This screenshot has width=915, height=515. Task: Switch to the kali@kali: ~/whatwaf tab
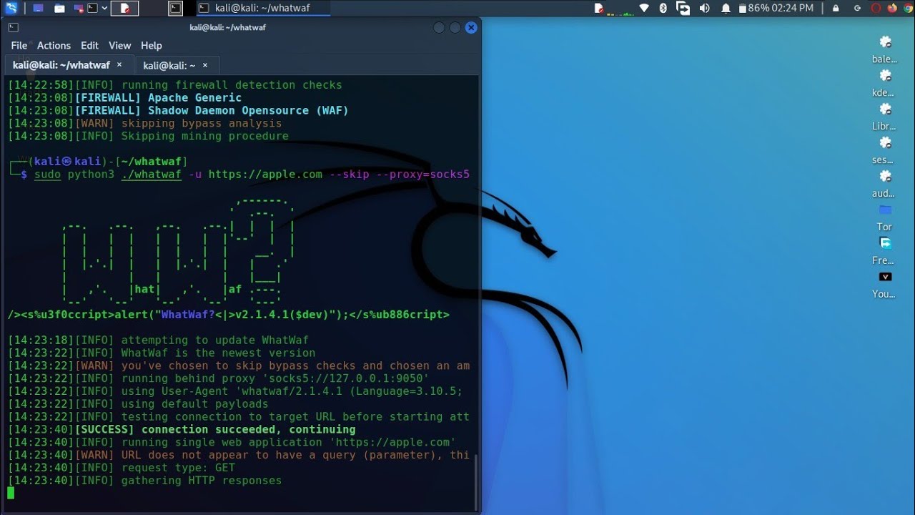[x=68, y=65]
